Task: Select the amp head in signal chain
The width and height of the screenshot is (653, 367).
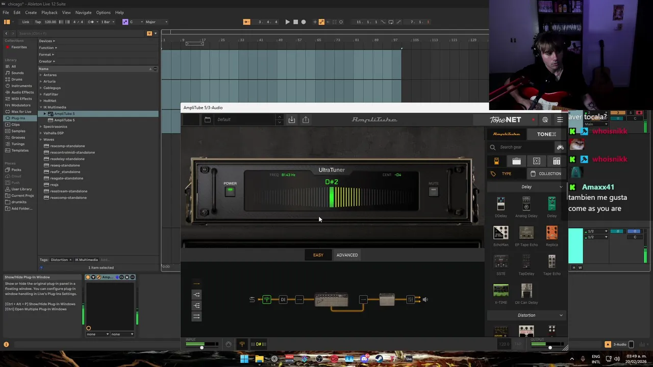Action: tap(331, 300)
